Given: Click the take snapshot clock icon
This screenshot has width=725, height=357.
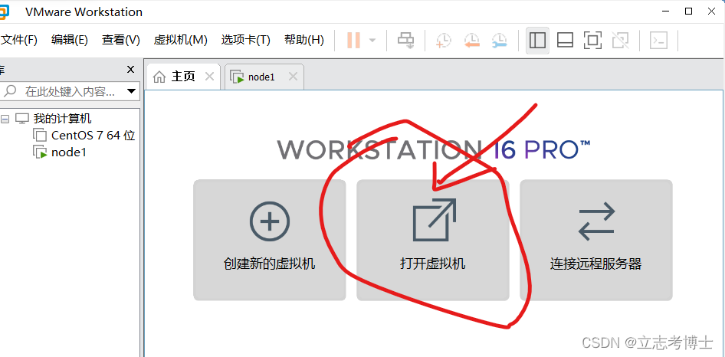Looking at the screenshot, I should [444, 41].
